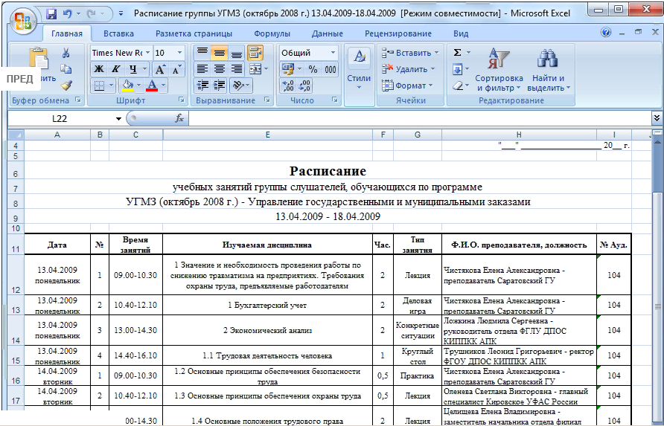Save the workbook from Quick Access toolbar
Screen dimensions: 664x426
coord(51,14)
